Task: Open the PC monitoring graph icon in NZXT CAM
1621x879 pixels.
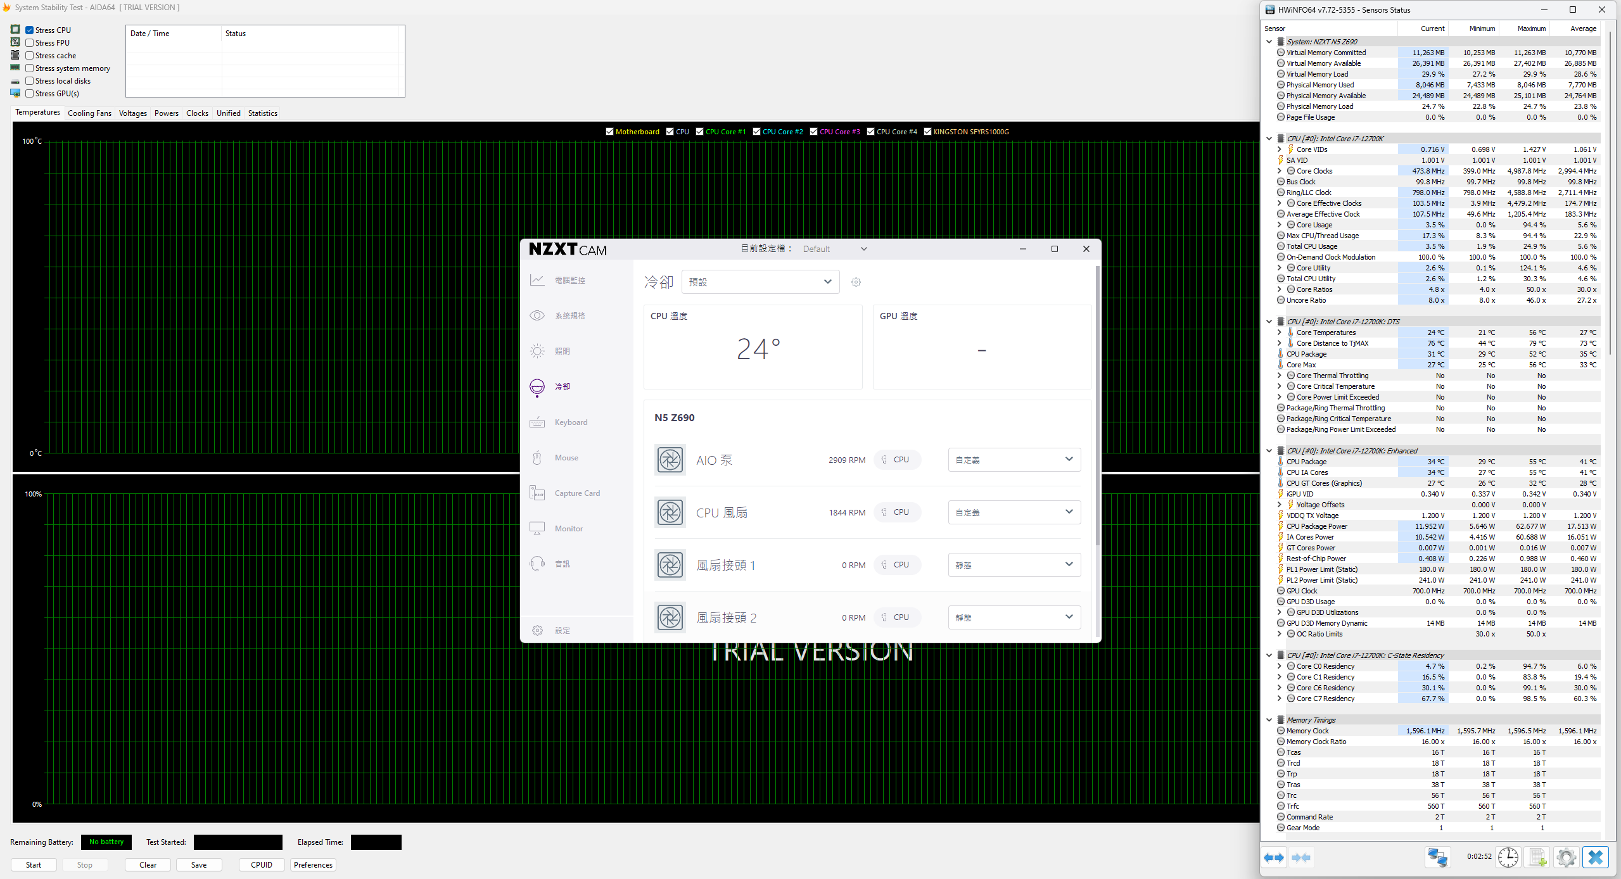Action: coord(537,280)
